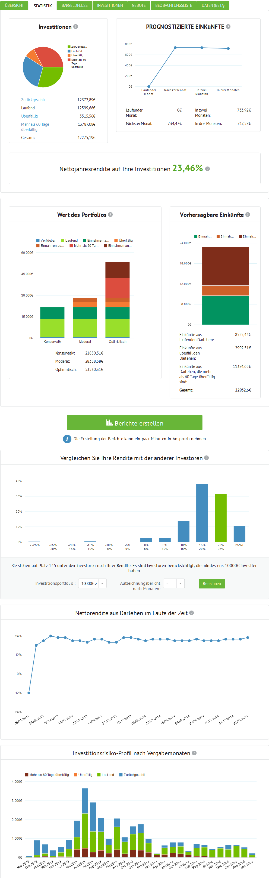Open the Aufzeichnungsbericht nach Monaten dropdown
The width and height of the screenshot is (269, 878).
click(174, 584)
